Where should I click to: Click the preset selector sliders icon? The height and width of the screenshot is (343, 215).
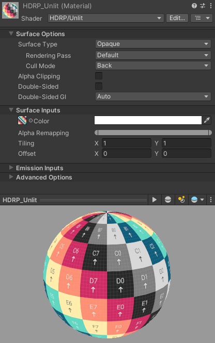(x=203, y=6)
